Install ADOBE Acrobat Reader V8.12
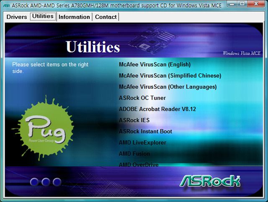268x202 pixels. [x=157, y=109]
